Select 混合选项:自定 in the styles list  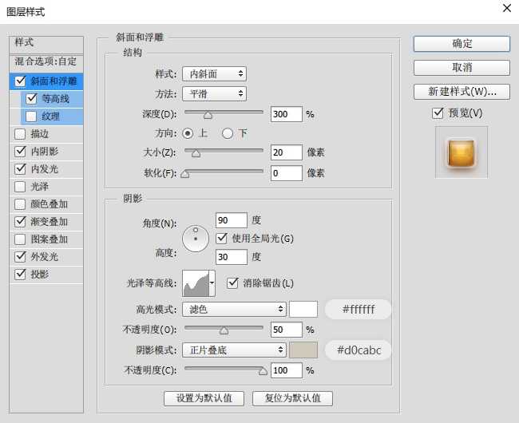(46, 61)
